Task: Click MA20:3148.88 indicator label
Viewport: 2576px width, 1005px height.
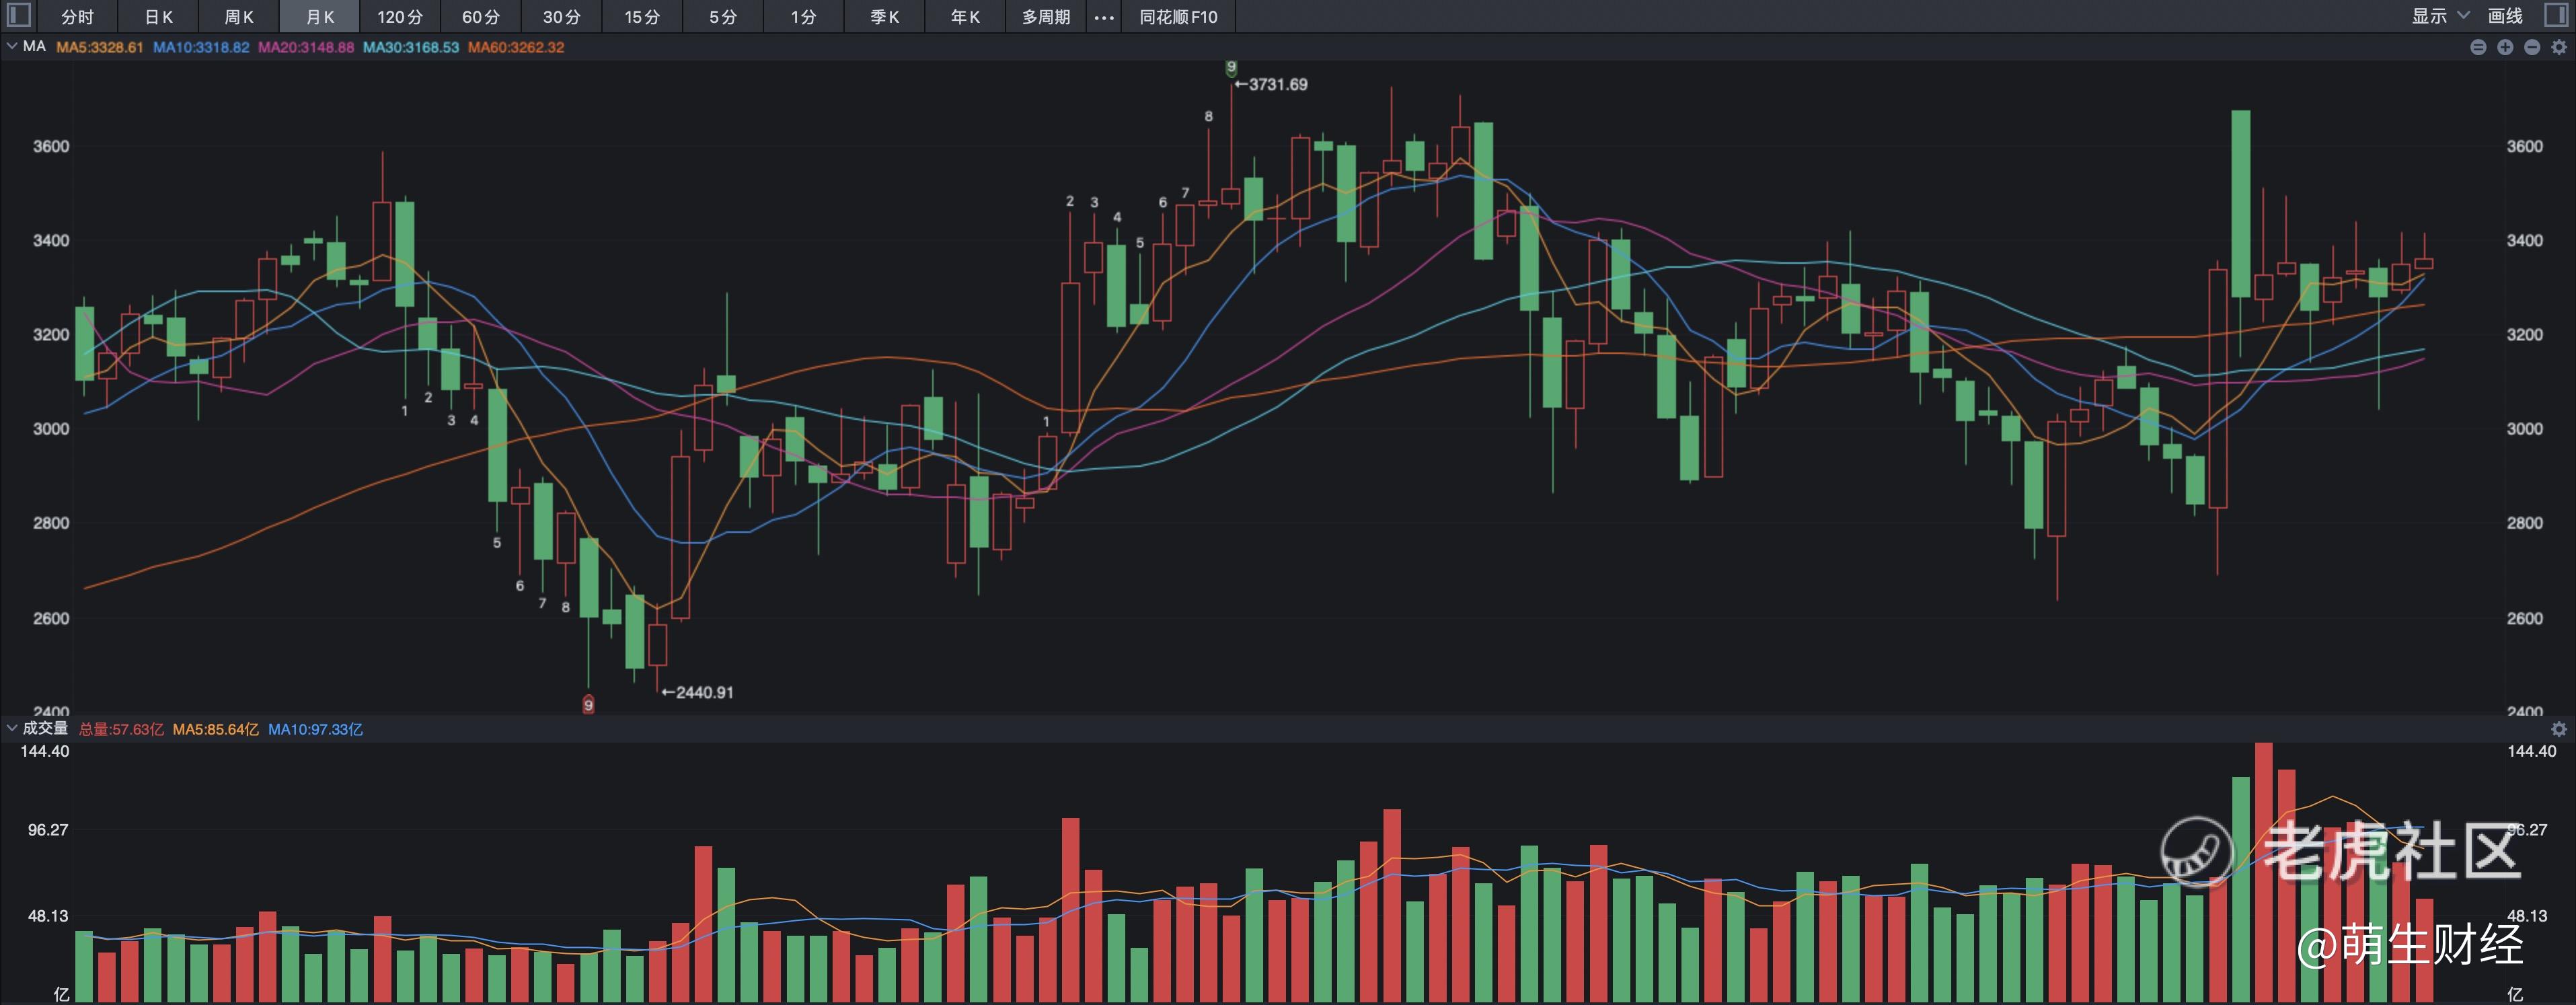Action: [306, 47]
